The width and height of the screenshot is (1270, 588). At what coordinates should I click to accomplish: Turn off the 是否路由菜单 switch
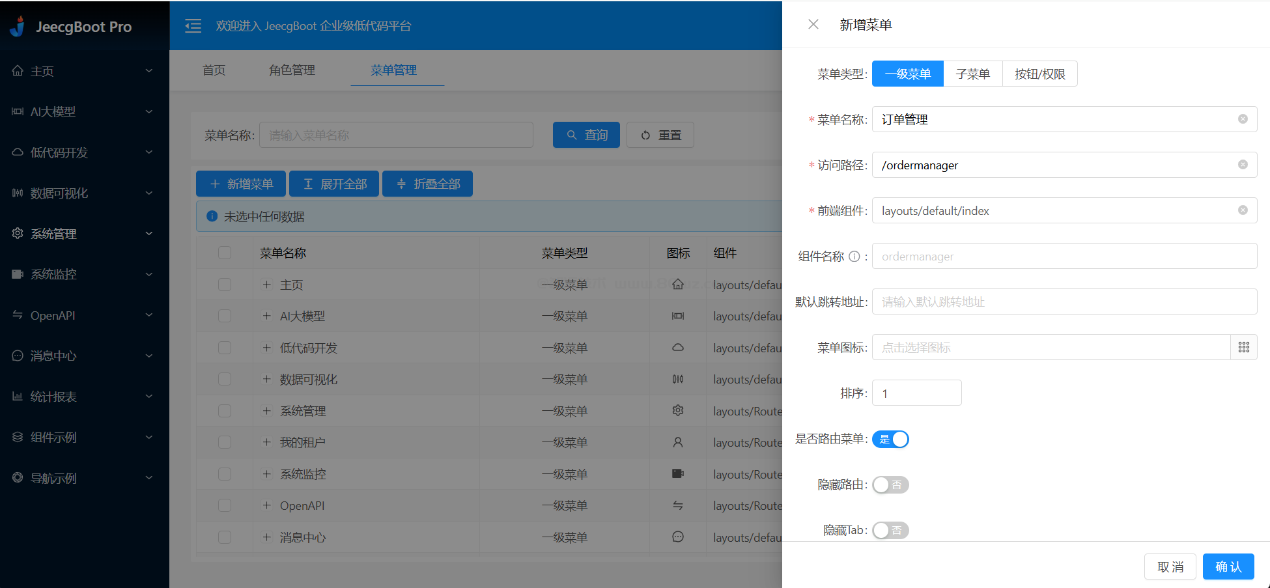(890, 439)
